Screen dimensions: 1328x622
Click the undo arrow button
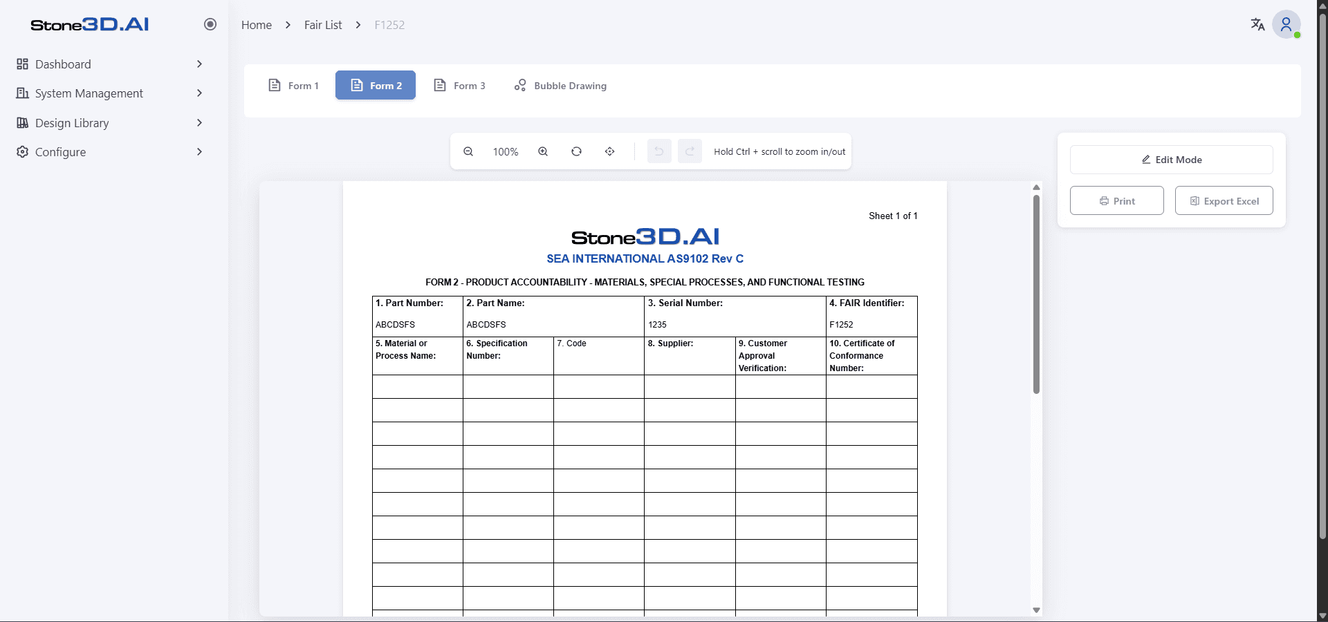point(659,151)
